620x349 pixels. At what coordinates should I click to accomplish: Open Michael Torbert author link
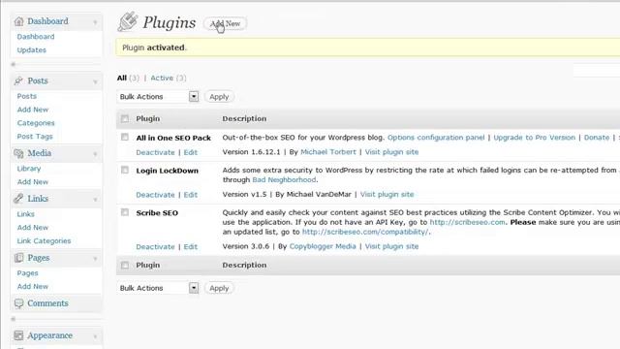click(x=328, y=152)
